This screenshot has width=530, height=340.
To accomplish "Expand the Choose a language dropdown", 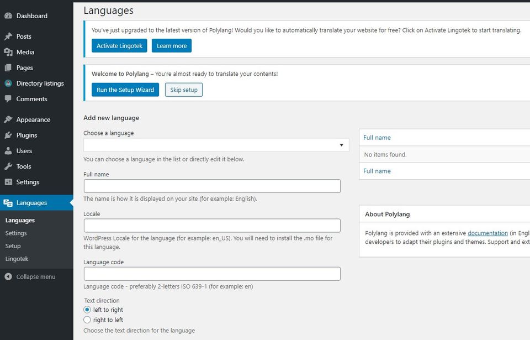I will (216, 145).
